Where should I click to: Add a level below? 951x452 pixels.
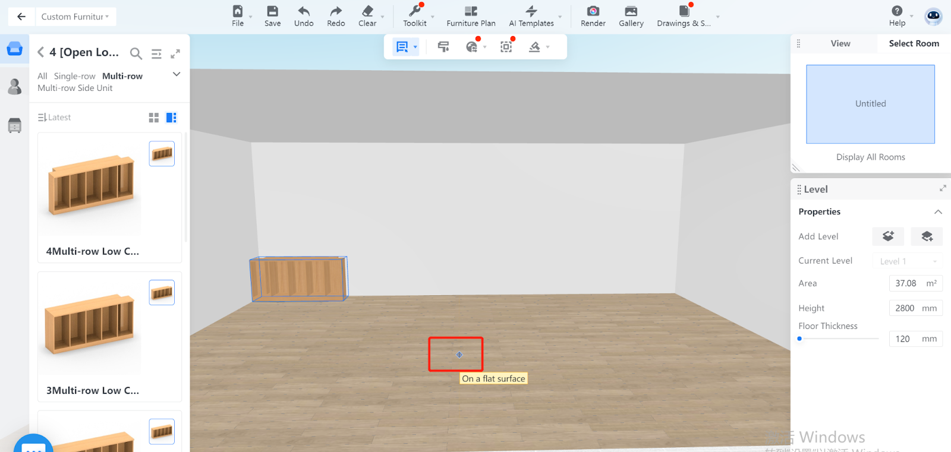(x=927, y=236)
